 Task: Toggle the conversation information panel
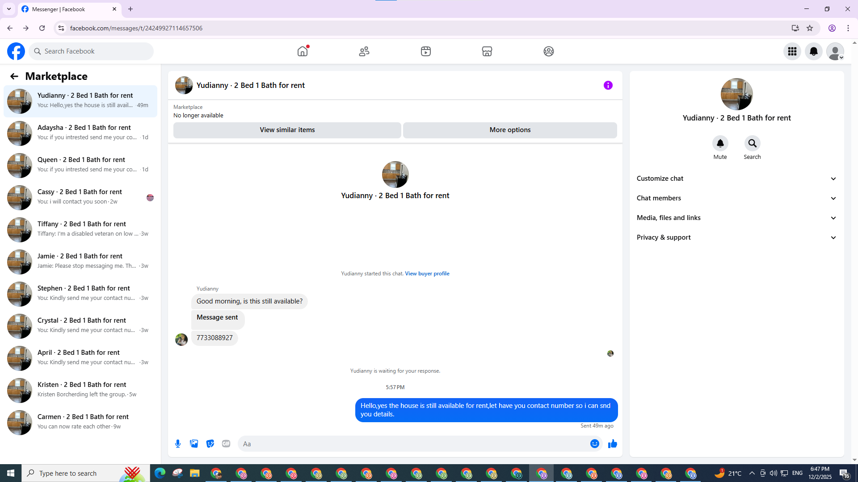point(608,85)
